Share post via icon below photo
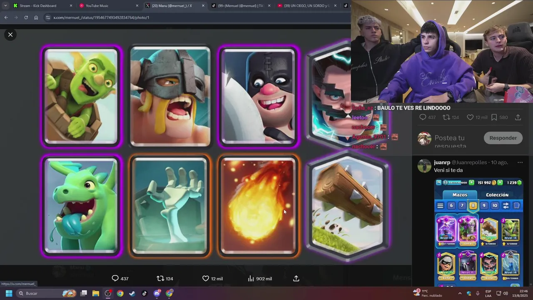Screen dimensions: 533x300 [296, 278]
